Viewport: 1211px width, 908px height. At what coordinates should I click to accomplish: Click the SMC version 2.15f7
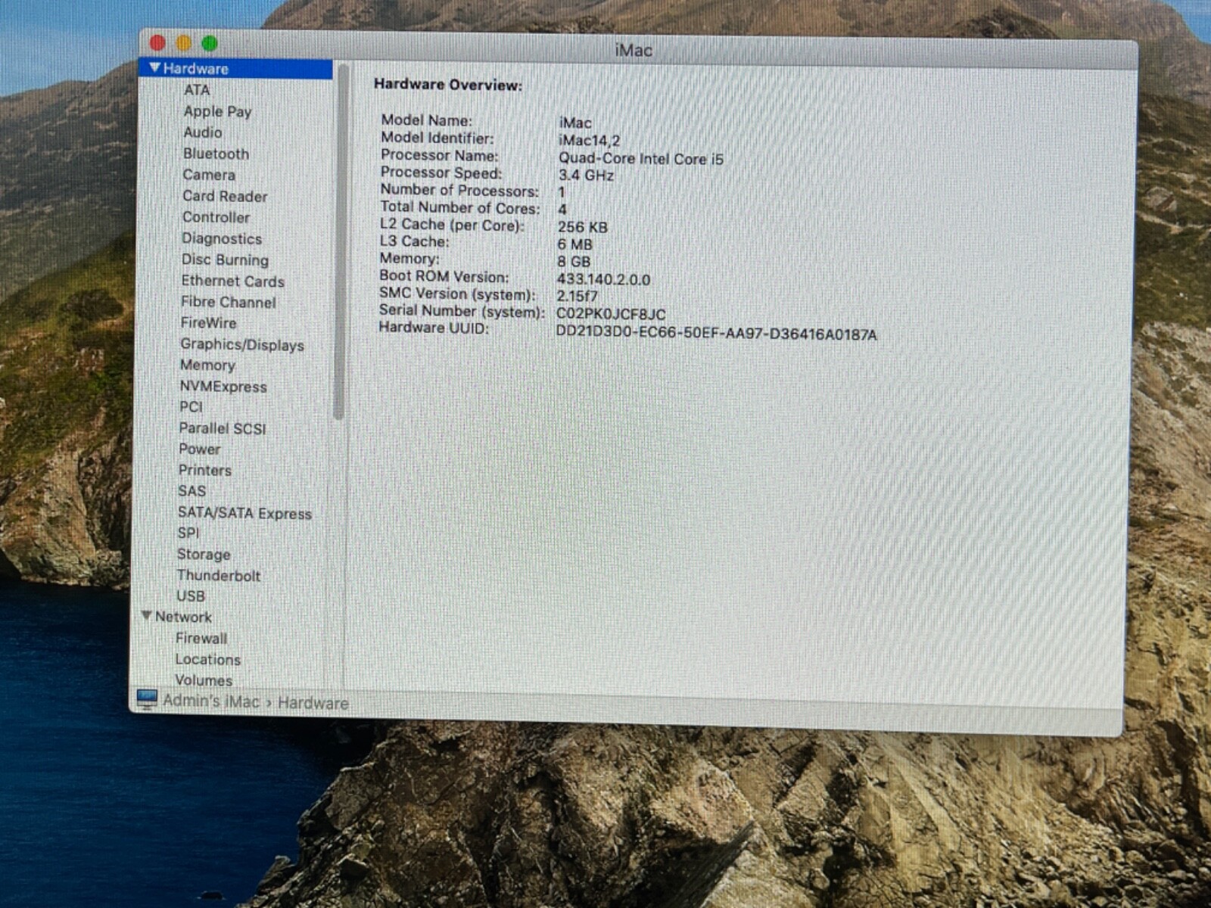[577, 297]
